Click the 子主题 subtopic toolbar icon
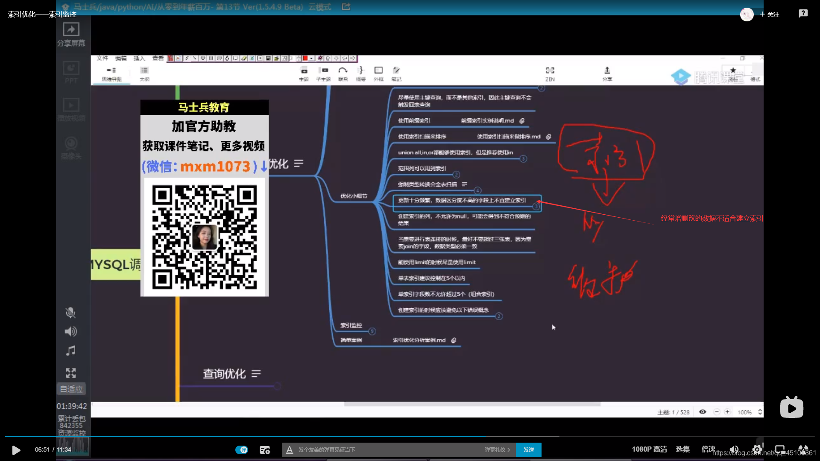The width and height of the screenshot is (820, 461). [323, 74]
